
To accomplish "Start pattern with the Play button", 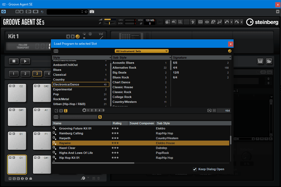I will coord(25,61).
